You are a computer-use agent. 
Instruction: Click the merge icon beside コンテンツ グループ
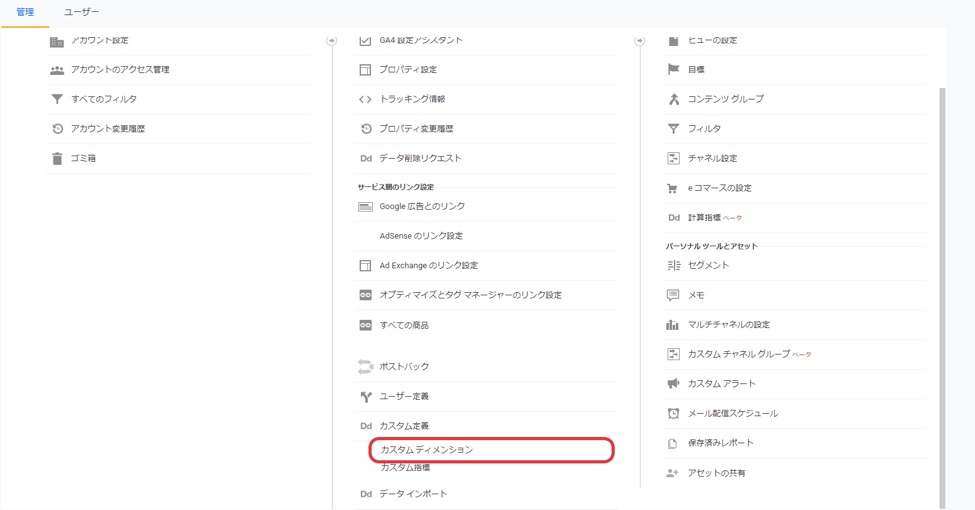[673, 99]
